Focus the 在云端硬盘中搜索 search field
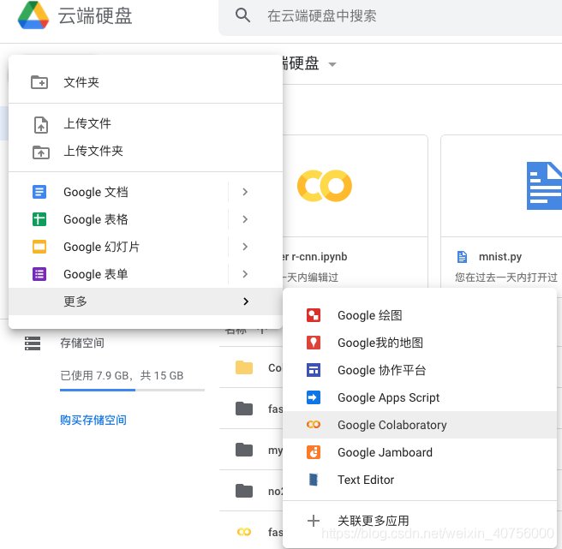The width and height of the screenshot is (562, 549). (391, 16)
